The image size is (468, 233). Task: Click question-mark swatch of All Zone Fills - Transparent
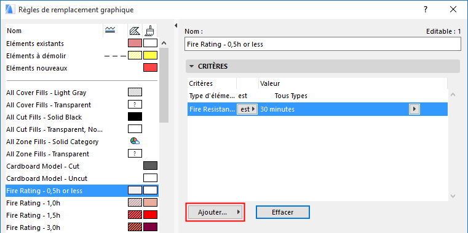(135, 153)
